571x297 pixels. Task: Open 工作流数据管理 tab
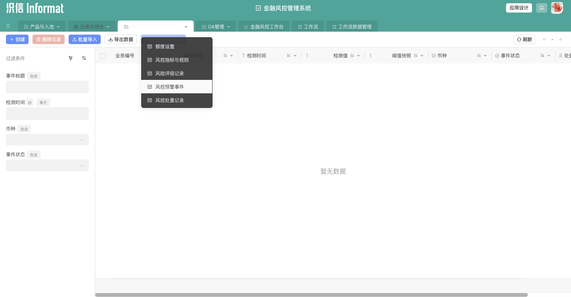tap(352, 27)
